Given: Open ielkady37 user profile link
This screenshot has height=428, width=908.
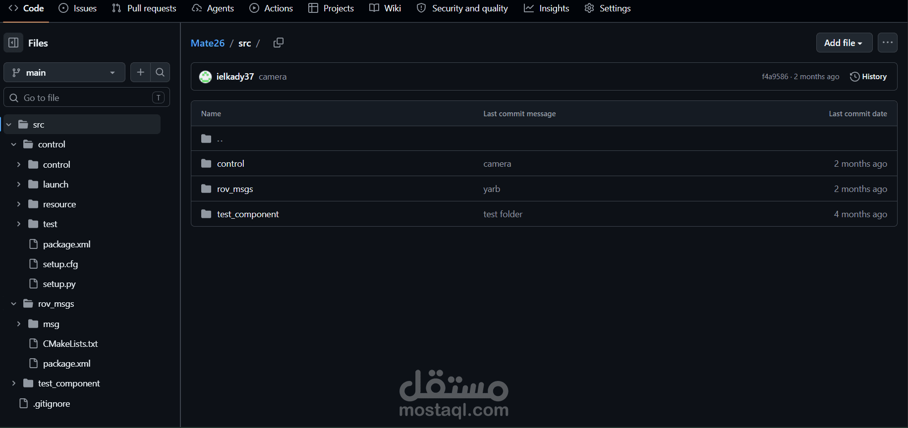Looking at the screenshot, I should (x=235, y=77).
